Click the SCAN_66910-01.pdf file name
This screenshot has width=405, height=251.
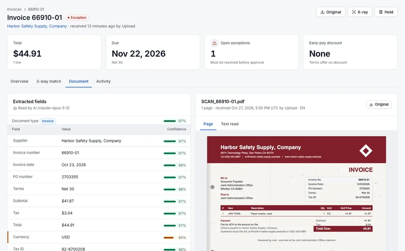223,102
